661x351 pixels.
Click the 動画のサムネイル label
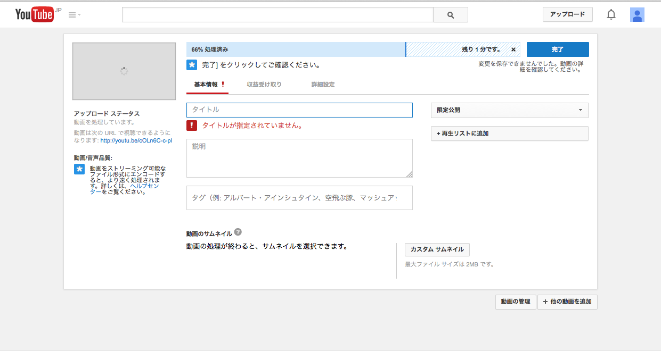[x=209, y=233]
